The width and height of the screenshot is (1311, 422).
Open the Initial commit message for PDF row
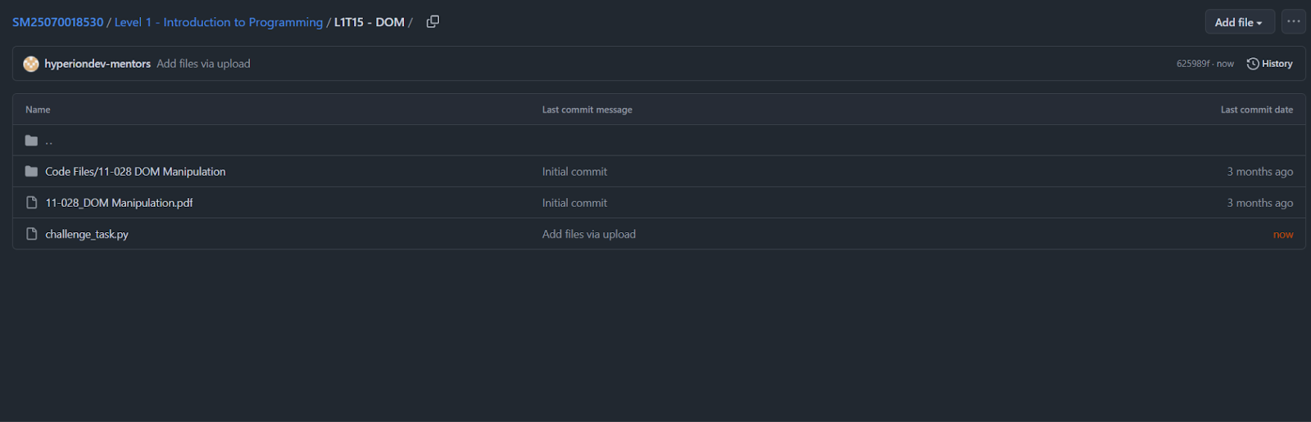pyautogui.click(x=574, y=203)
